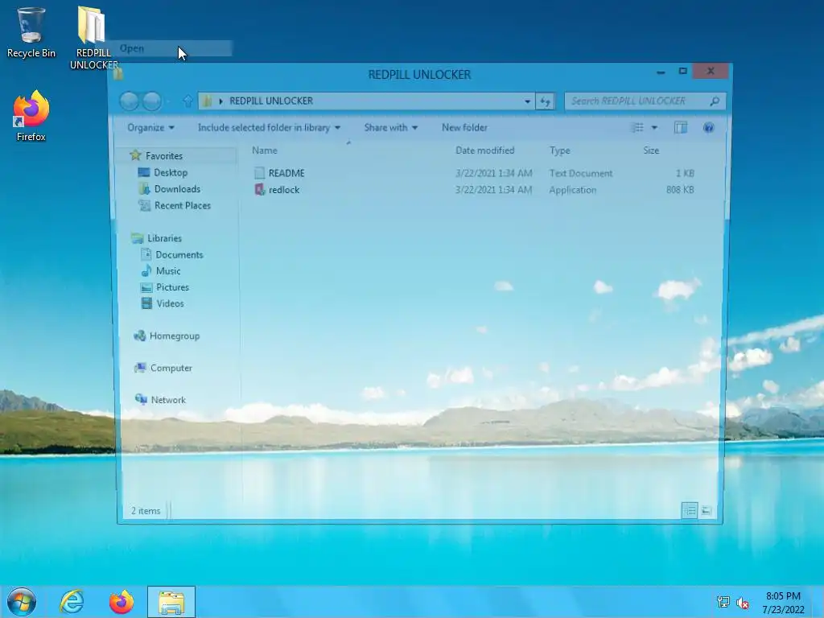Click redlock's 808 KB size cell
This screenshot has height=618, width=824.
(x=680, y=190)
